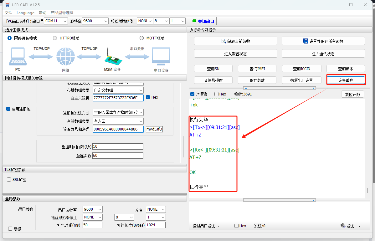The height and width of the screenshot is (241, 375).
Task: Select the HTTPD模式 radio button
Action: click(55, 38)
